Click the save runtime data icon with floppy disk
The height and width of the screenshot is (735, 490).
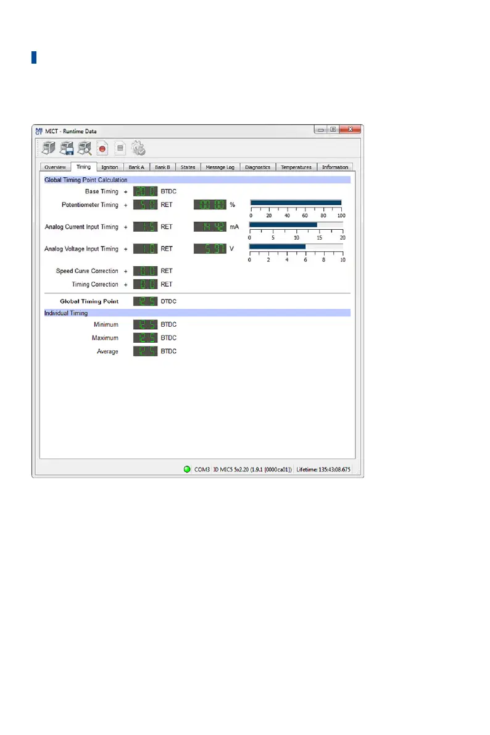[67, 148]
